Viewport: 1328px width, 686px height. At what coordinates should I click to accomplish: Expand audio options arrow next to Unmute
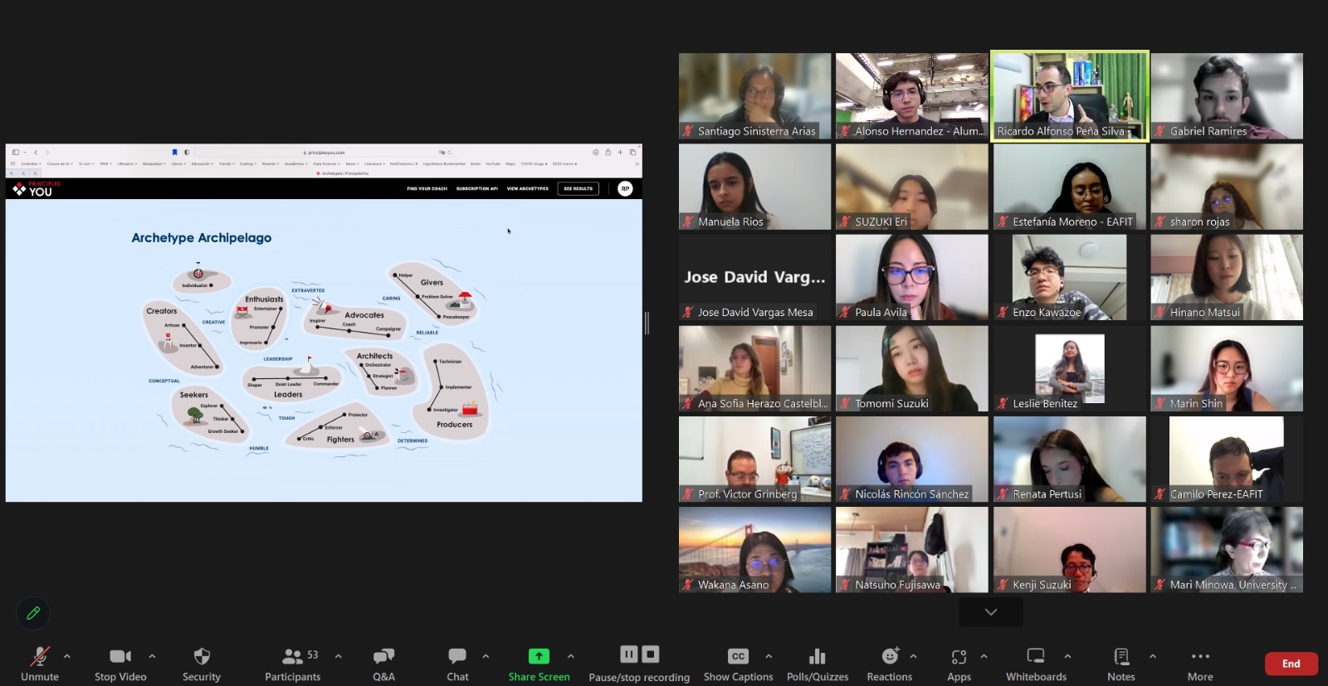(x=67, y=656)
